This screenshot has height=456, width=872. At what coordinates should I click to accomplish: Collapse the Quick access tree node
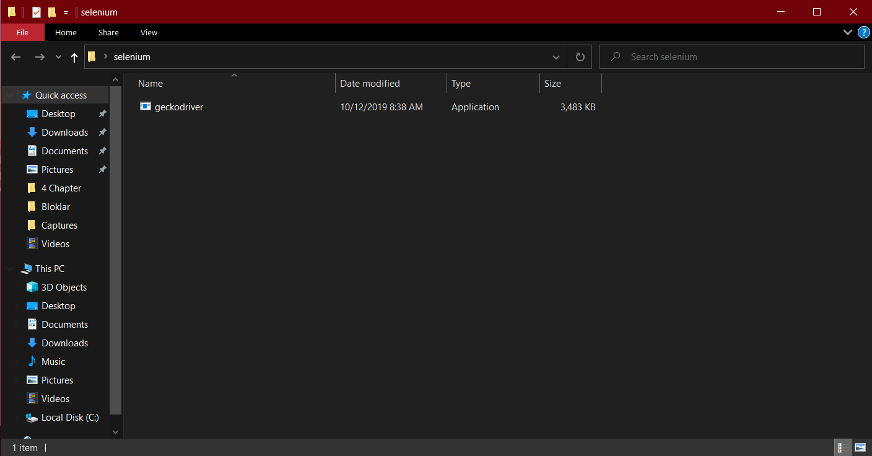pyautogui.click(x=11, y=95)
